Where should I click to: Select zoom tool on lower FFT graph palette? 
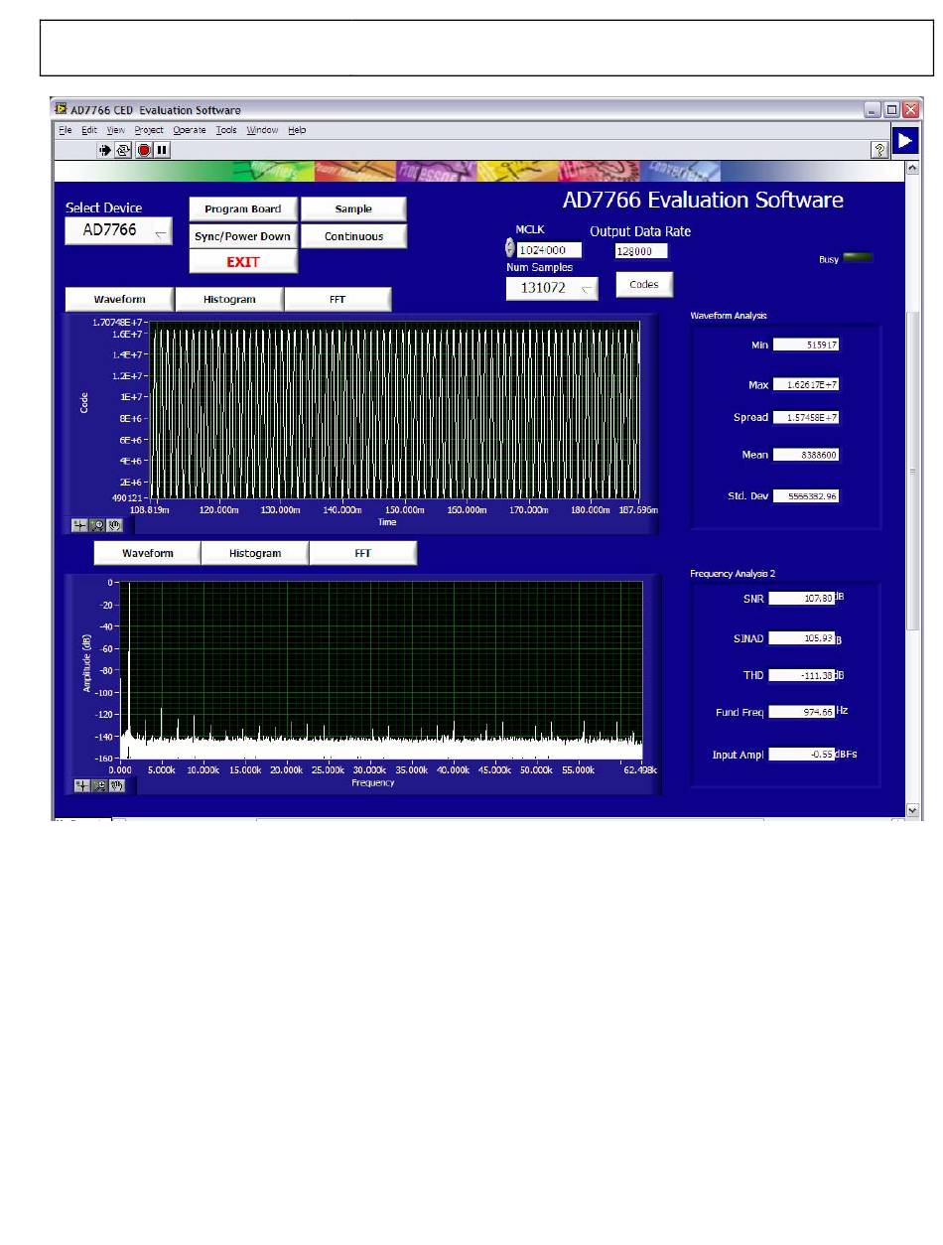pos(100,785)
